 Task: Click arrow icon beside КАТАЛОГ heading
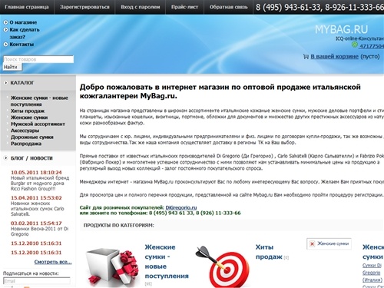[x=5, y=83]
